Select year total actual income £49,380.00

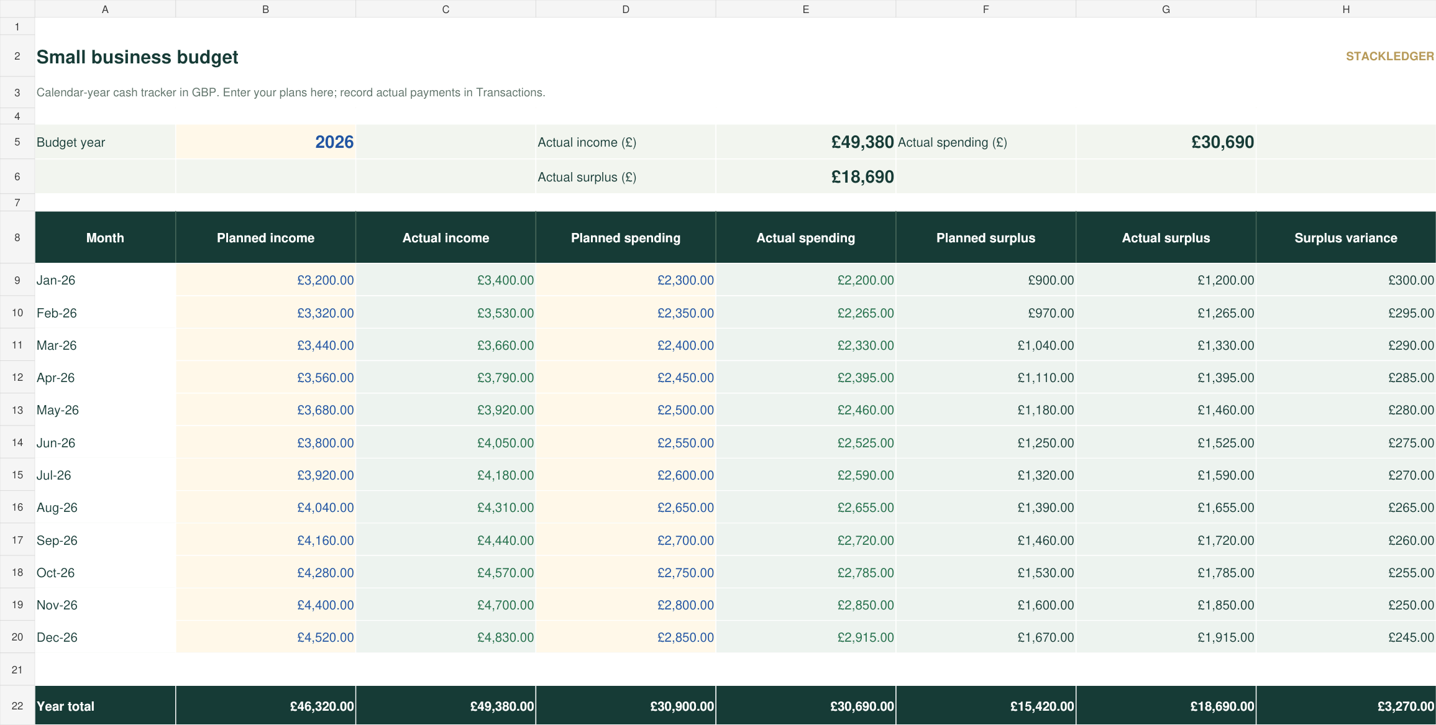coord(446,706)
